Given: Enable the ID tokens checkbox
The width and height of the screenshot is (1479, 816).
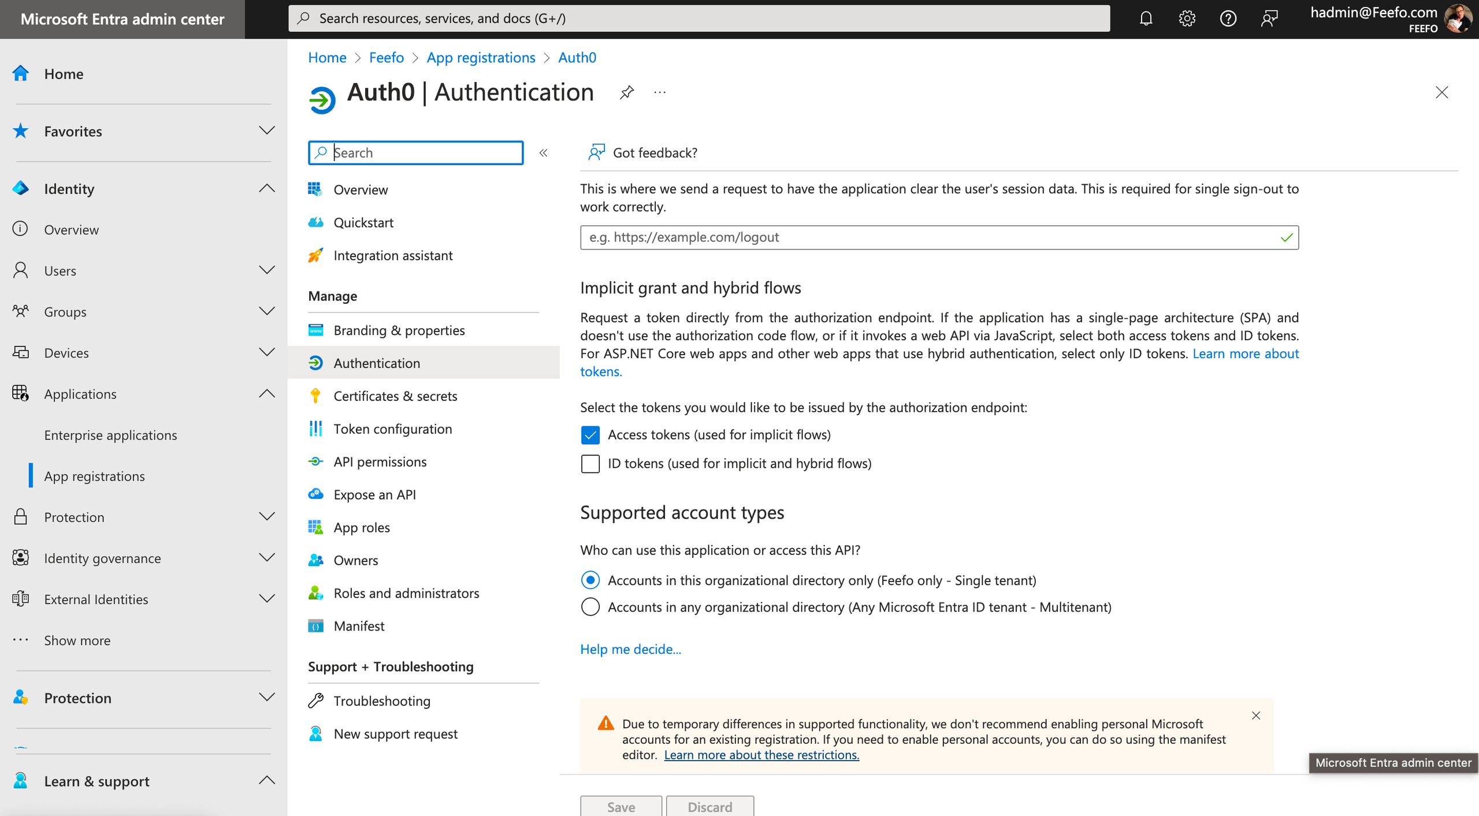Looking at the screenshot, I should tap(590, 464).
